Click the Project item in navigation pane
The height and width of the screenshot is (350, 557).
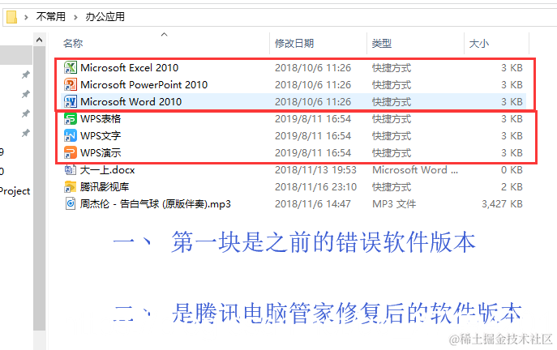(x=15, y=191)
